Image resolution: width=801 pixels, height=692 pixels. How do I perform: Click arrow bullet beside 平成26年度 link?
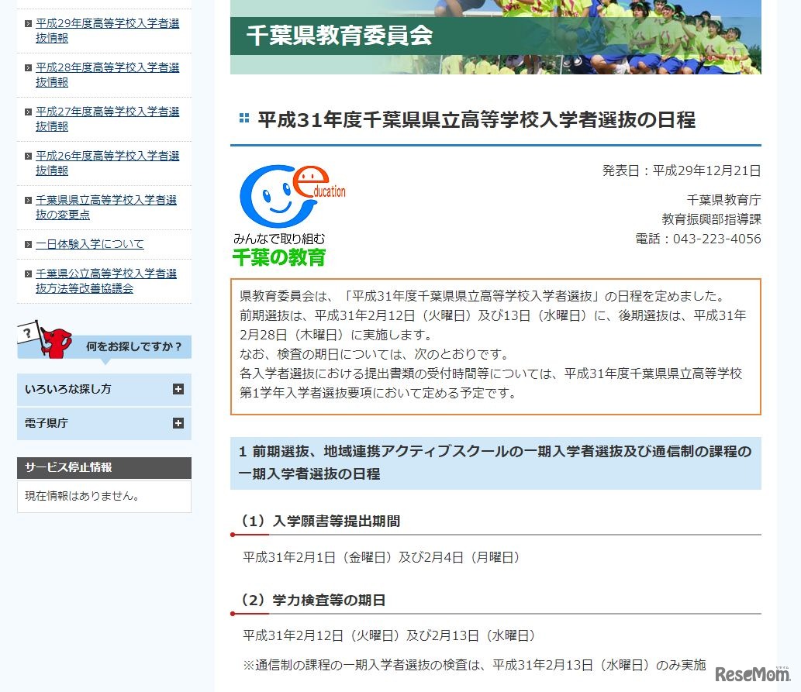click(29, 156)
